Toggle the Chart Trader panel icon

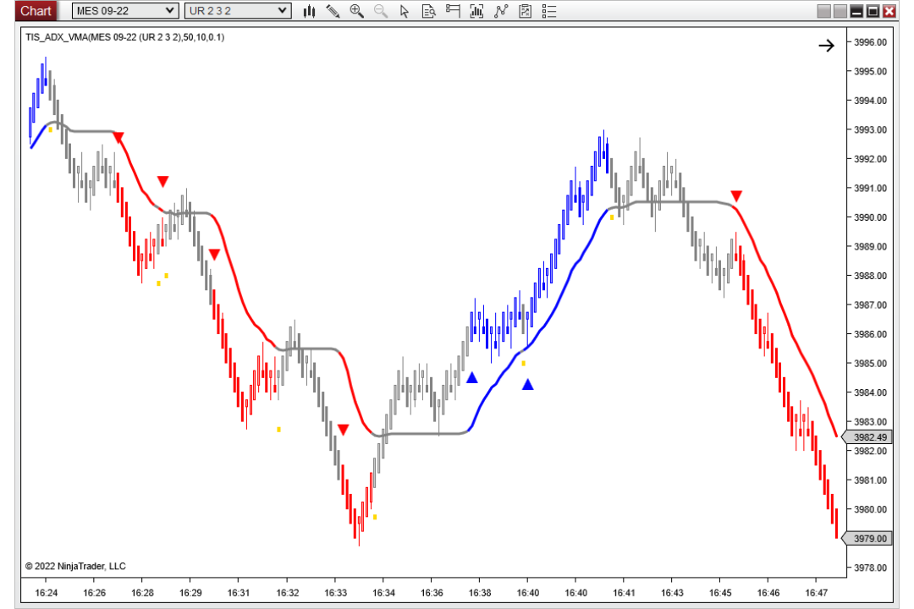coord(453,11)
